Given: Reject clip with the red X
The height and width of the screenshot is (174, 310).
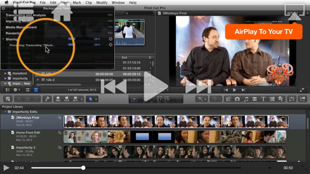Looking at the screenshot, I should click(x=36, y=99).
